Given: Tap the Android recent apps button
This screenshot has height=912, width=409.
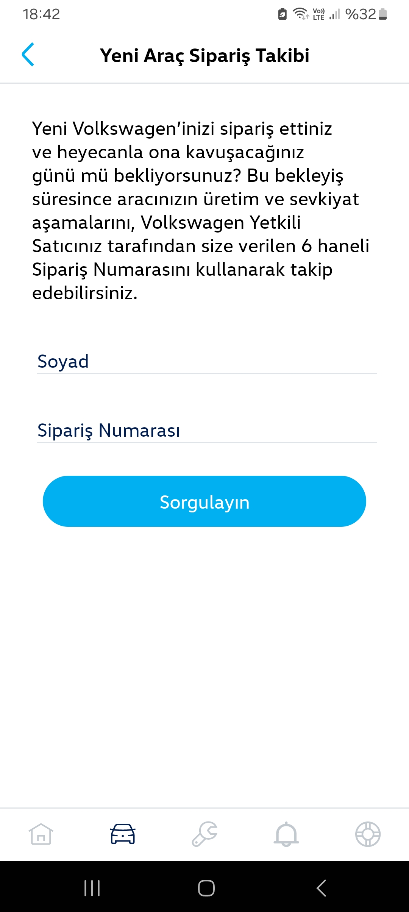Looking at the screenshot, I should click(92, 888).
